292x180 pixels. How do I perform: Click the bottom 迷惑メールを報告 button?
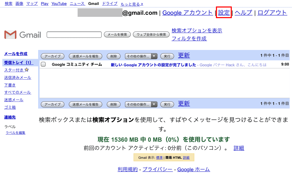tap(85, 104)
